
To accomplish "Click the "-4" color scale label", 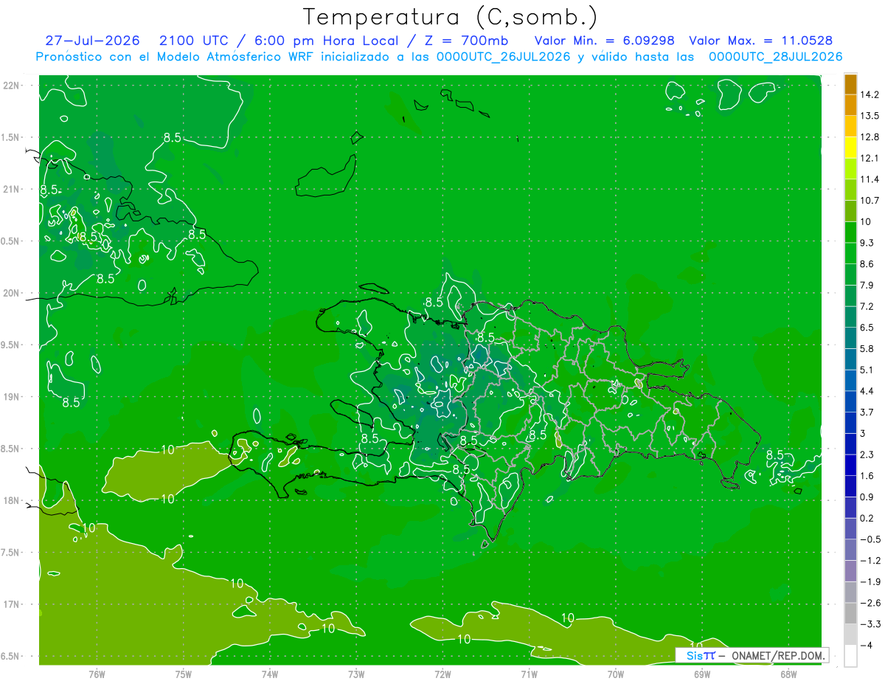I will (865, 646).
